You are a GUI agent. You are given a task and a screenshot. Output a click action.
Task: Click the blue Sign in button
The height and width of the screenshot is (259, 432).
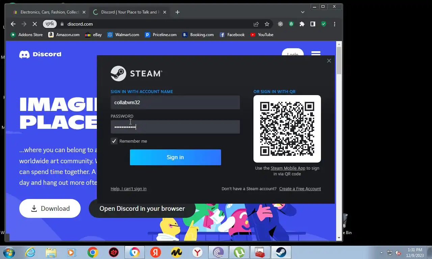click(175, 157)
